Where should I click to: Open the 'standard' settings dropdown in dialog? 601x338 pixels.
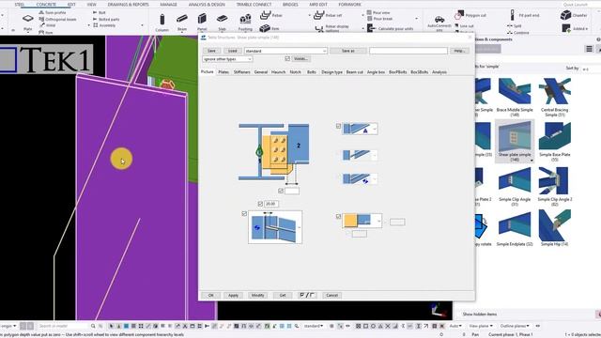tap(285, 51)
